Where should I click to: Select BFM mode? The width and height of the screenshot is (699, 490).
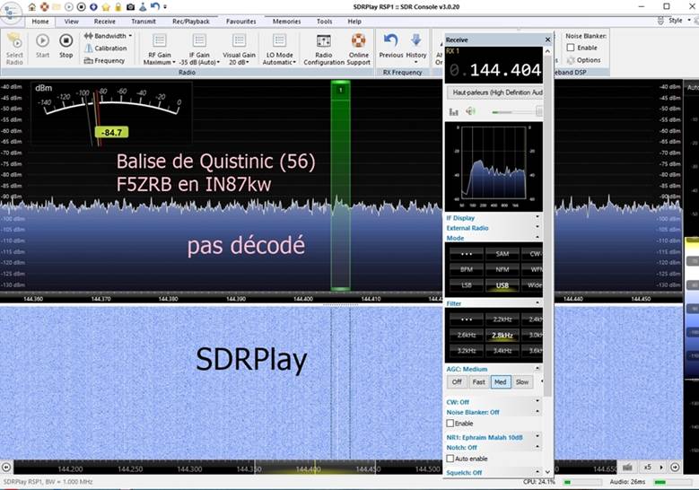click(467, 269)
